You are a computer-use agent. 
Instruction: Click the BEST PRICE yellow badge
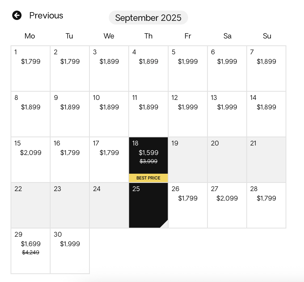coord(148,178)
